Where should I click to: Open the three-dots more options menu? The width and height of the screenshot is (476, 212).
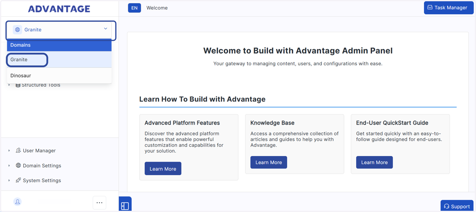[100, 203]
